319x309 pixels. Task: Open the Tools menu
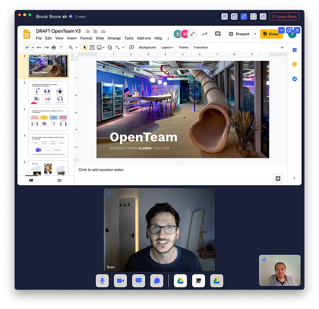[x=129, y=38]
